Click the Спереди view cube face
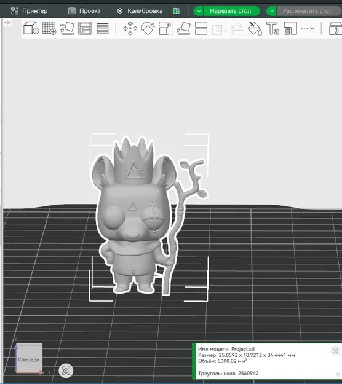The width and height of the screenshot is (342, 384). 29,359
